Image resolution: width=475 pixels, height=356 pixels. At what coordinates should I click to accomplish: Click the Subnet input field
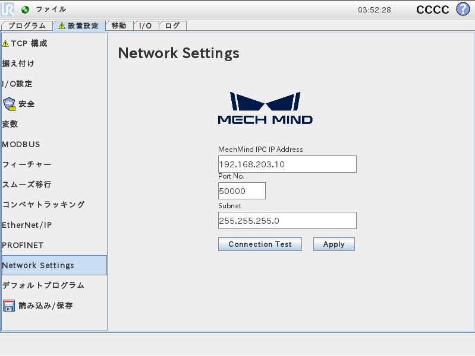pos(287,221)
